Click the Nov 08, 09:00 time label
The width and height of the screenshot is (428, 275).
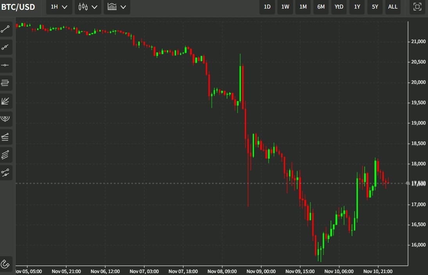222,271
